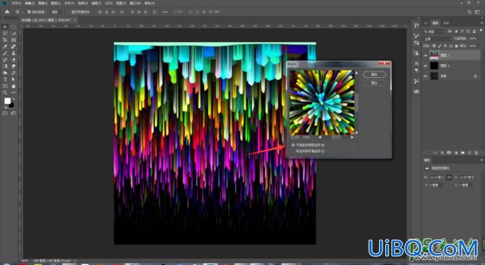
Task: Select the Path Selection tool
Action: click(x=14, y=80)
